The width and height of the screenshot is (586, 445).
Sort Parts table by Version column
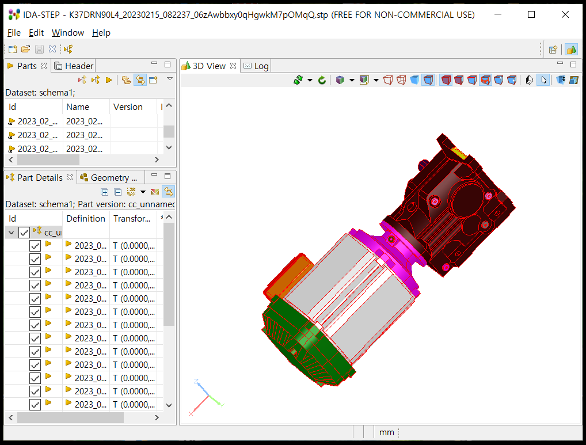(x=128, y=107)
